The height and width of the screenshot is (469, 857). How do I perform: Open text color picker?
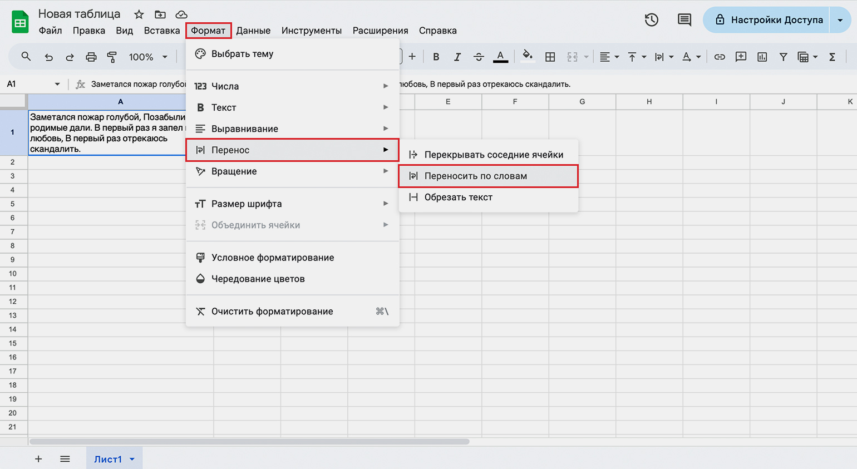(500, 57)
